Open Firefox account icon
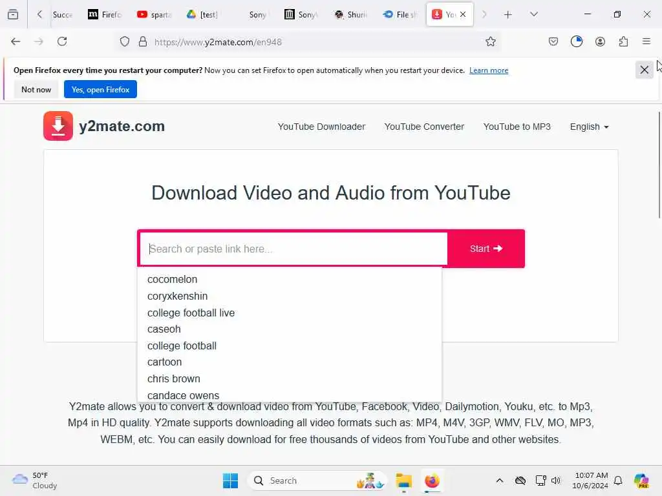662x496 pixels. click(600, 41)
